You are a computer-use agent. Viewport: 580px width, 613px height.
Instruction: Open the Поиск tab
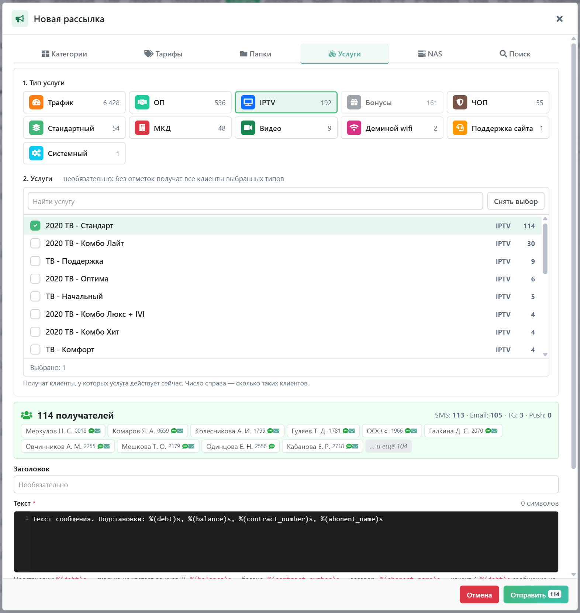515,54
